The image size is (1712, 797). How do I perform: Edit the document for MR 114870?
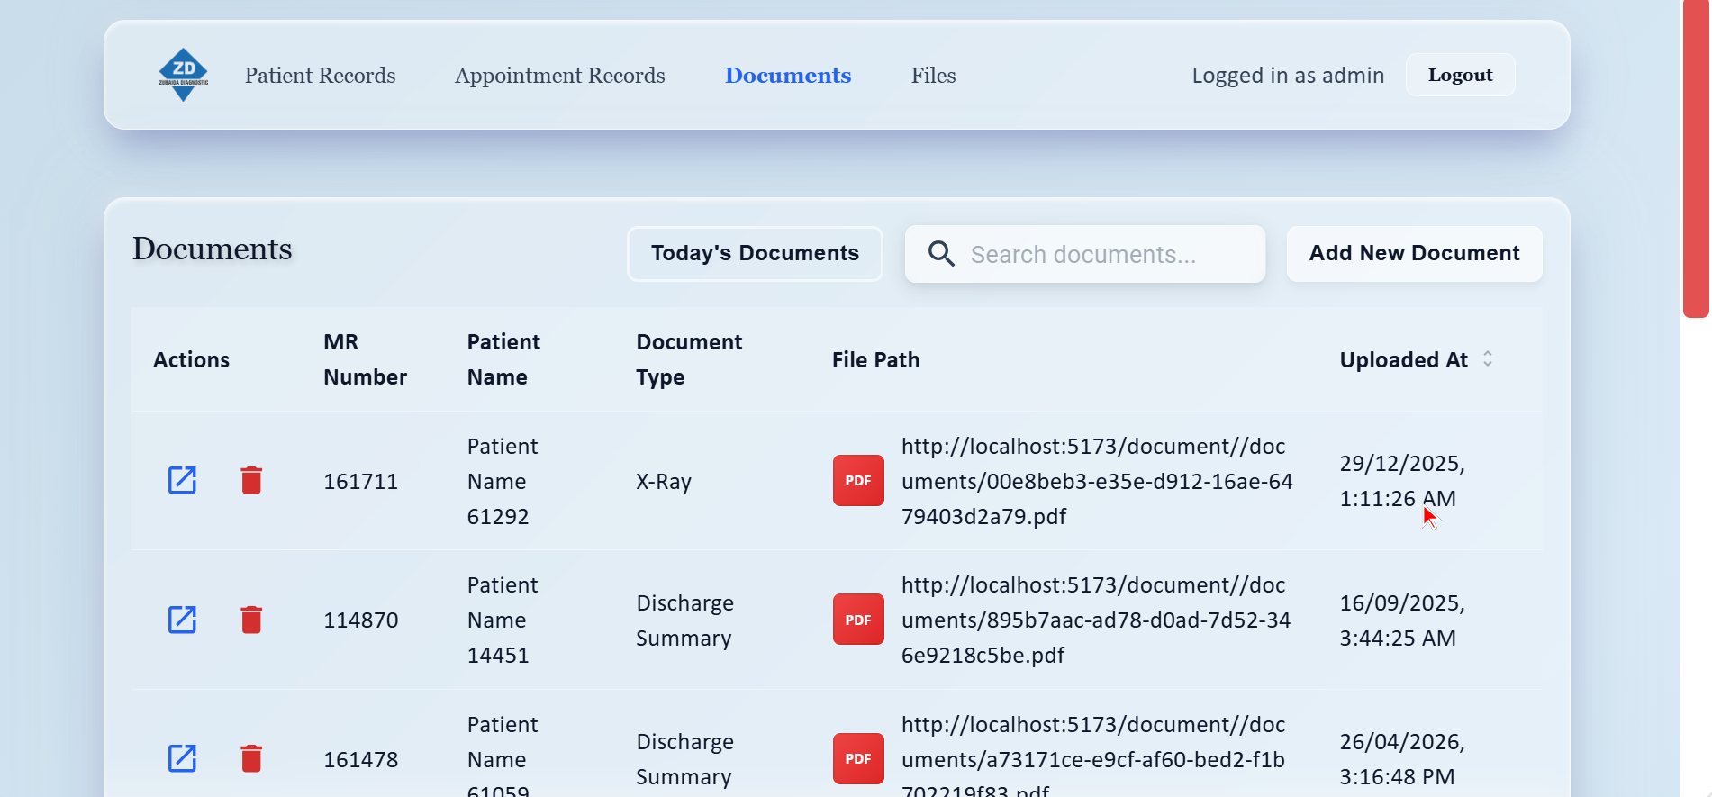tap(182, 620)
